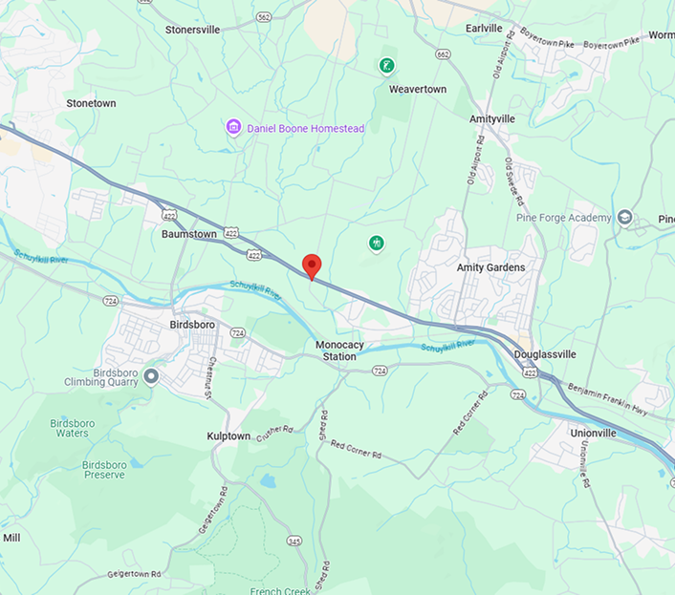Click the red location pin marker
This screenshot has width=675, height=595.
coord(312,267)
